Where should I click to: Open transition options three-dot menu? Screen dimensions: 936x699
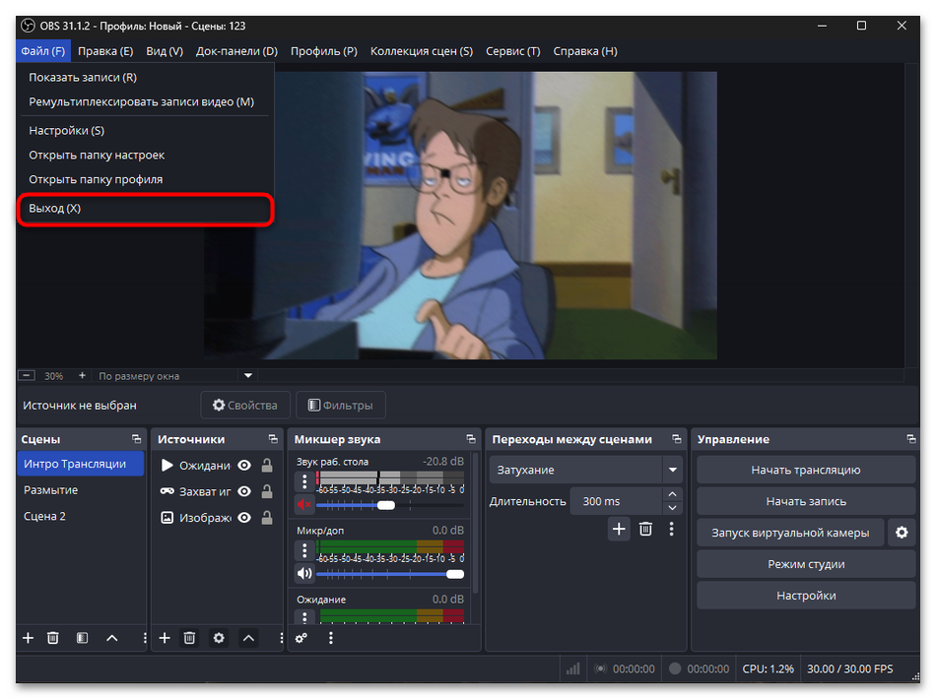pos(672,529)
